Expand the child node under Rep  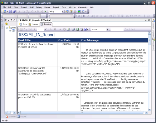pyautogui.click(x=10, y=31)
